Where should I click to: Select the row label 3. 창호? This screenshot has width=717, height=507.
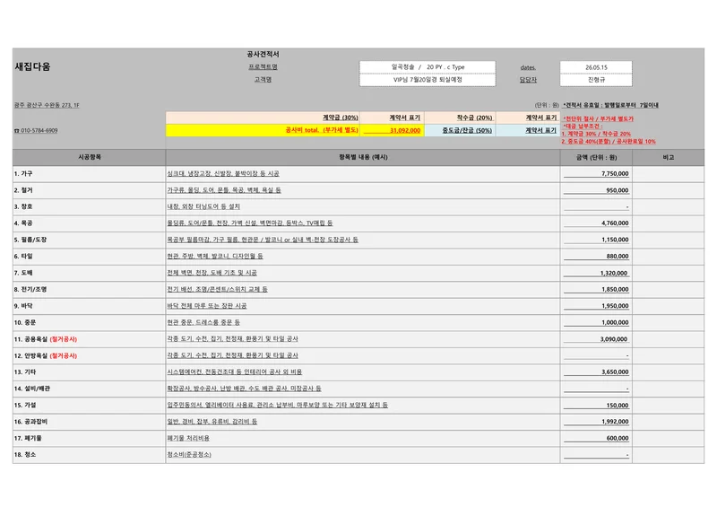(23, 207)
